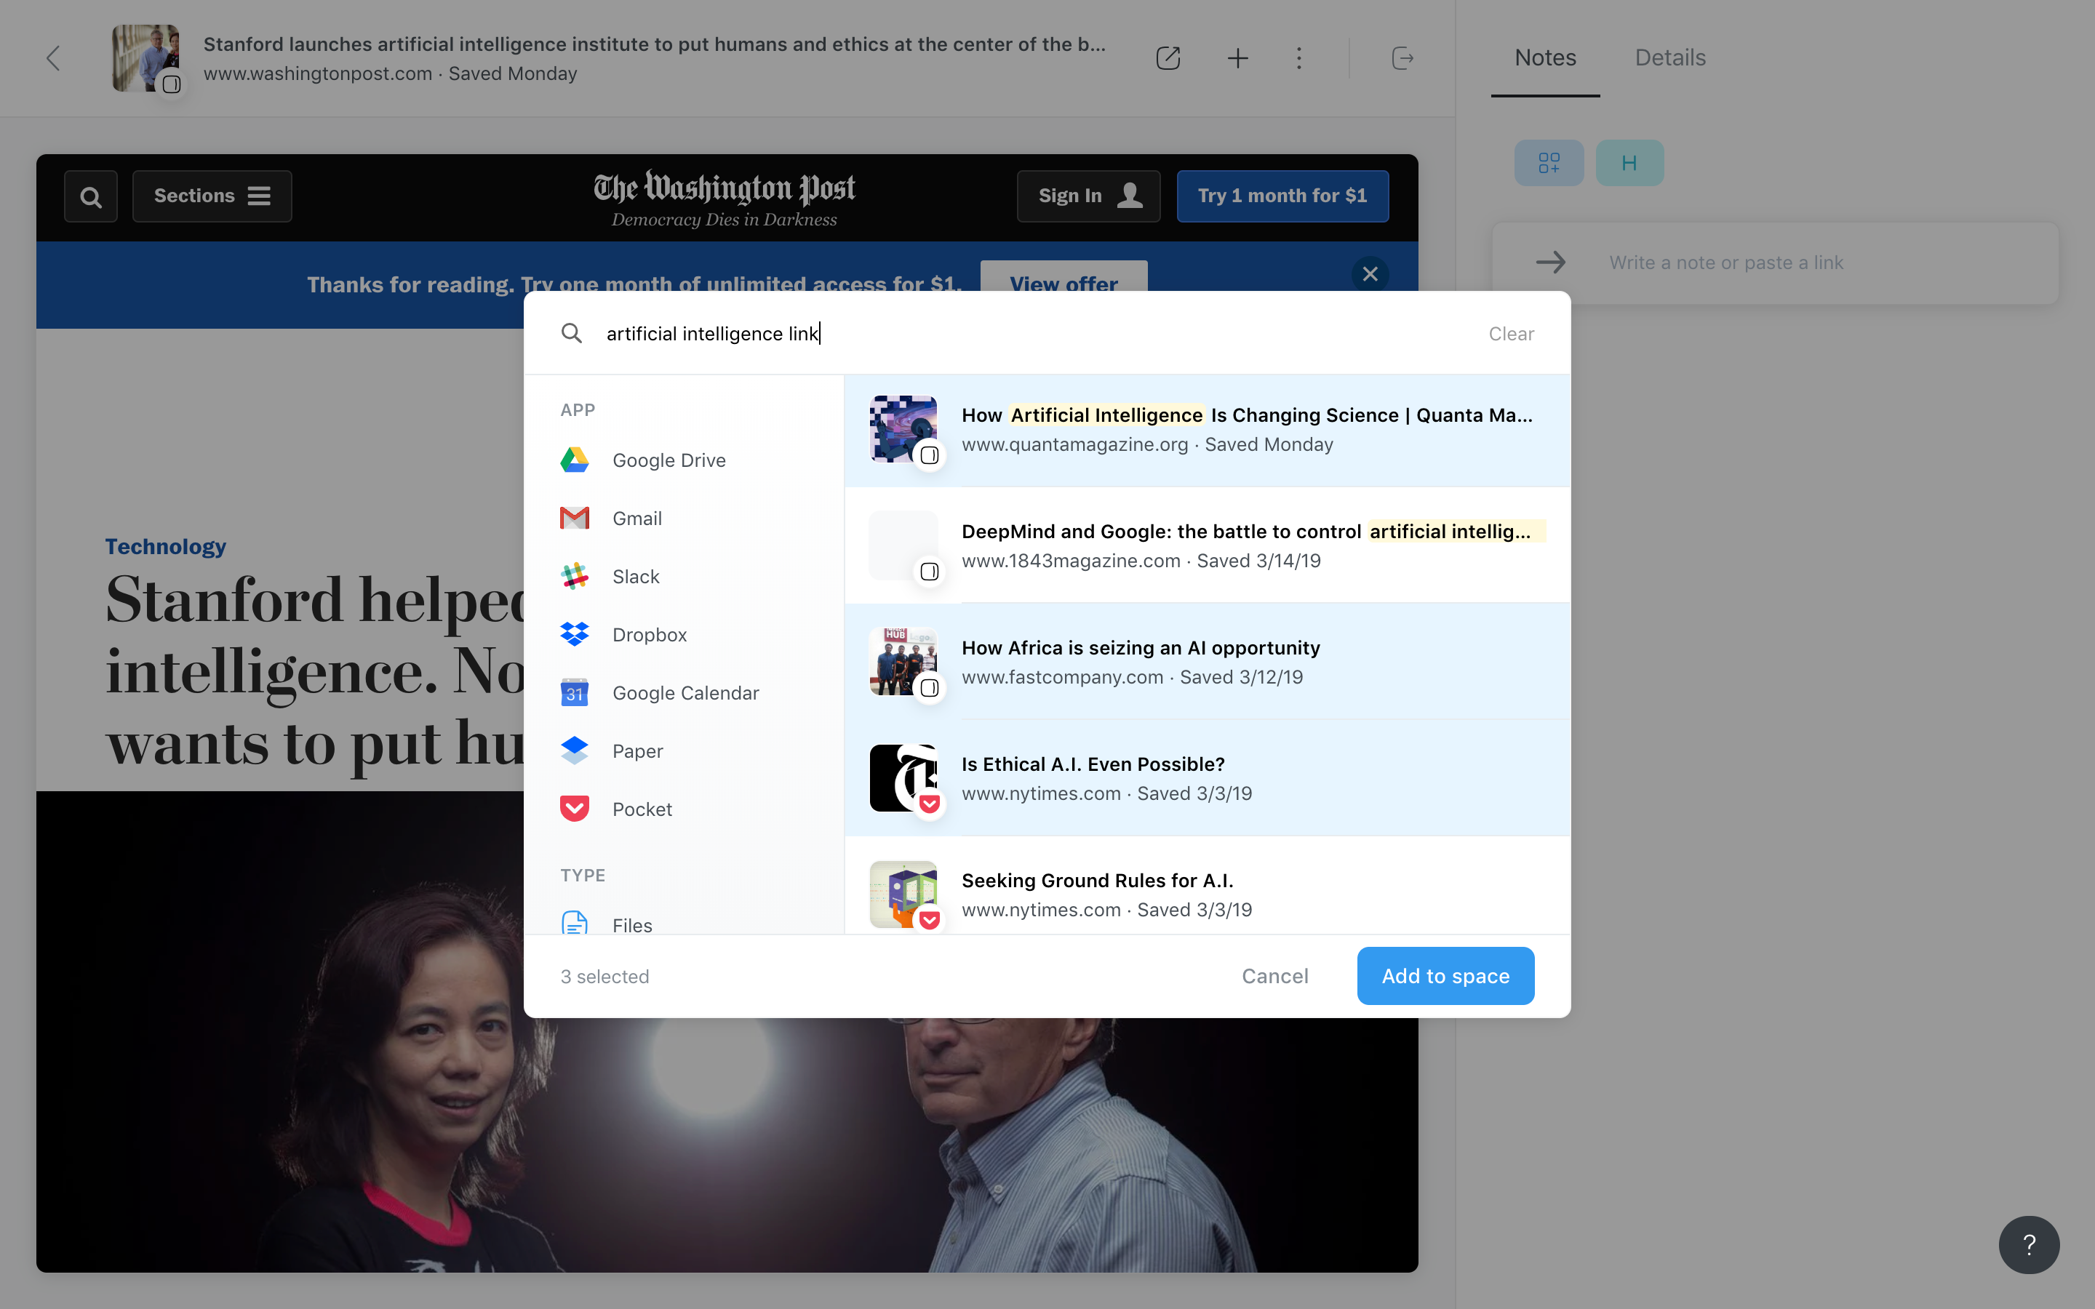The width and height of the screenshot is (2095, 1309).
Task: Click the Write a note input field
Action: (1775, 263)
